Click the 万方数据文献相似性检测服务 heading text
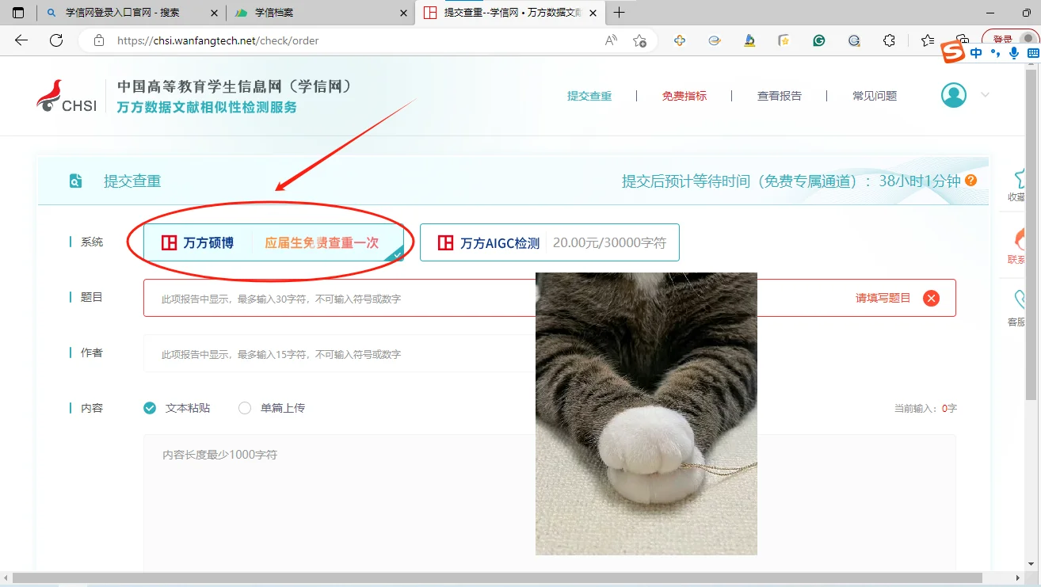 [207, 107]
